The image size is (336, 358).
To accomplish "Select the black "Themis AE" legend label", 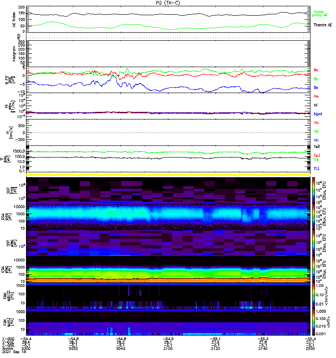I will [x=323, y=25].
